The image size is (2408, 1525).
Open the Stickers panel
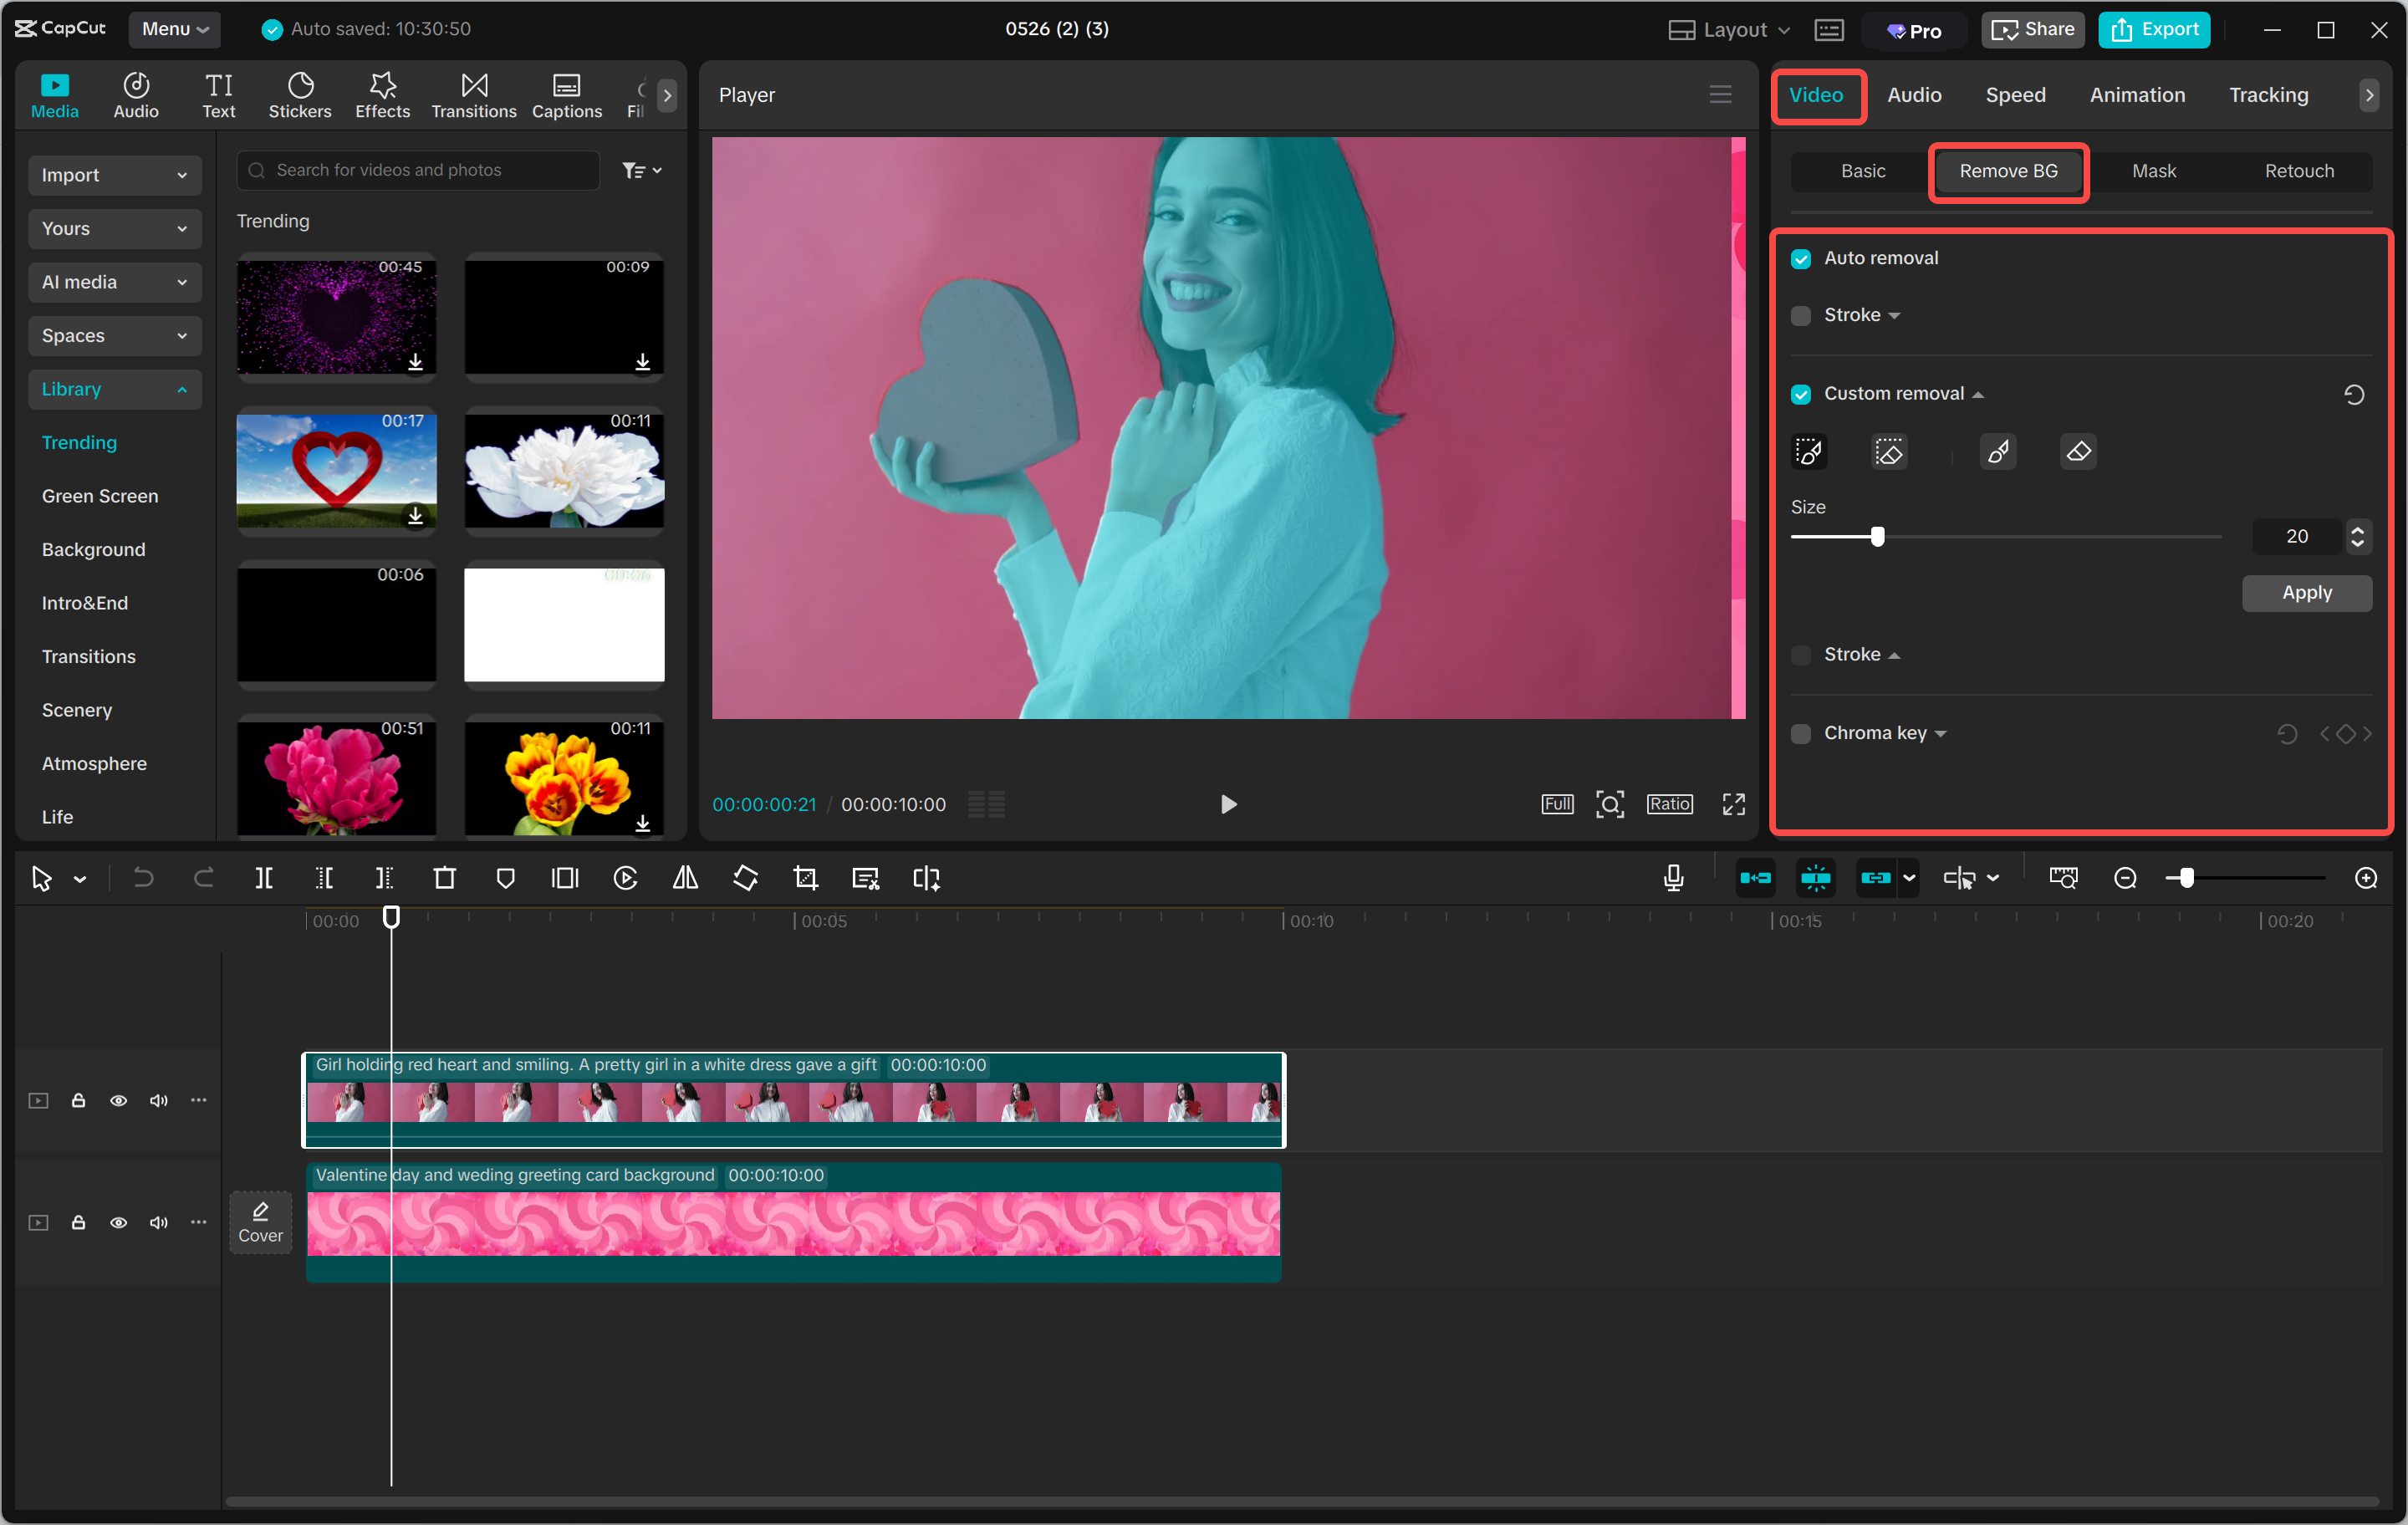point(299,96)
